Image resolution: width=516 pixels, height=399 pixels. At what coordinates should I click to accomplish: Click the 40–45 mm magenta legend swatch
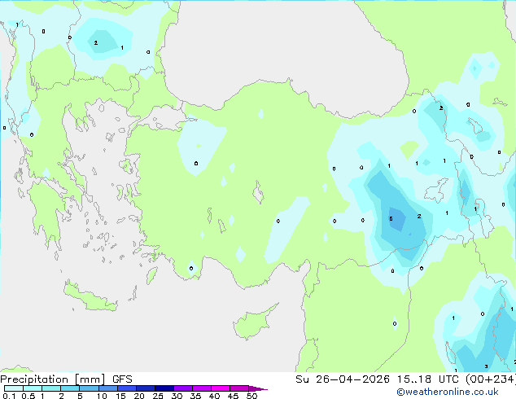pyautogui.click(x=221, y=388)
